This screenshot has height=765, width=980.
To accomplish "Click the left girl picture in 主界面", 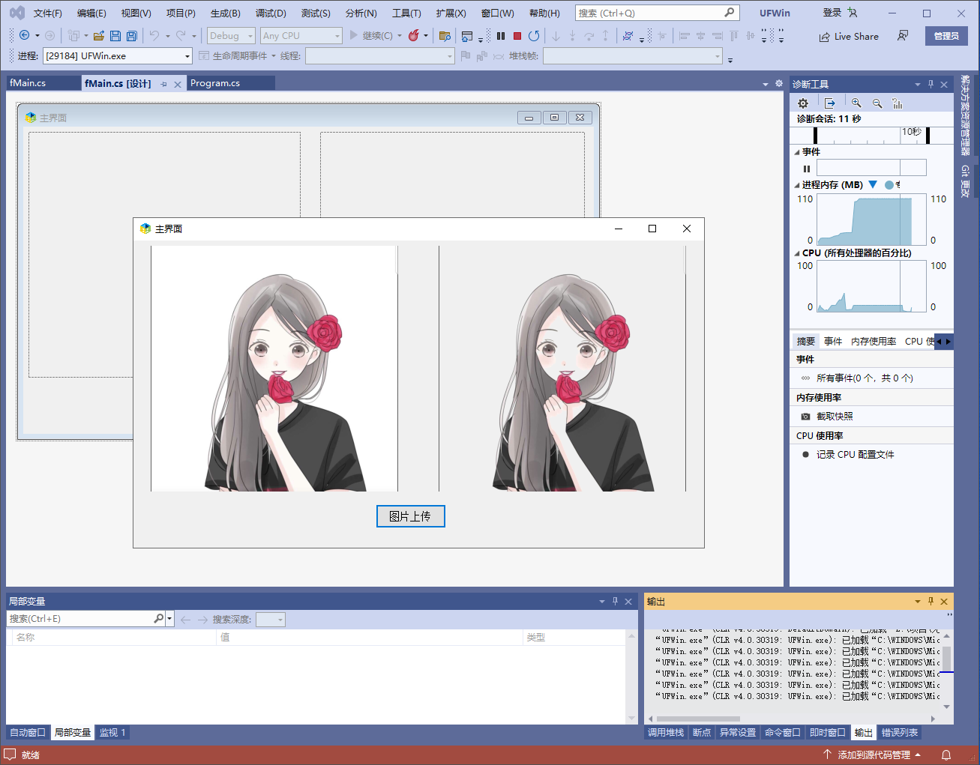I will pos(274,369).
